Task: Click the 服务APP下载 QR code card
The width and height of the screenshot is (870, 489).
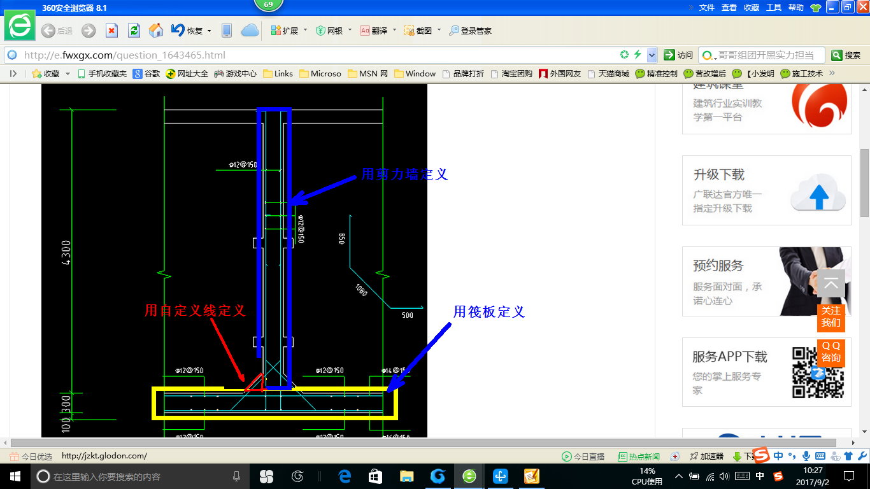Action: [767, 372]
